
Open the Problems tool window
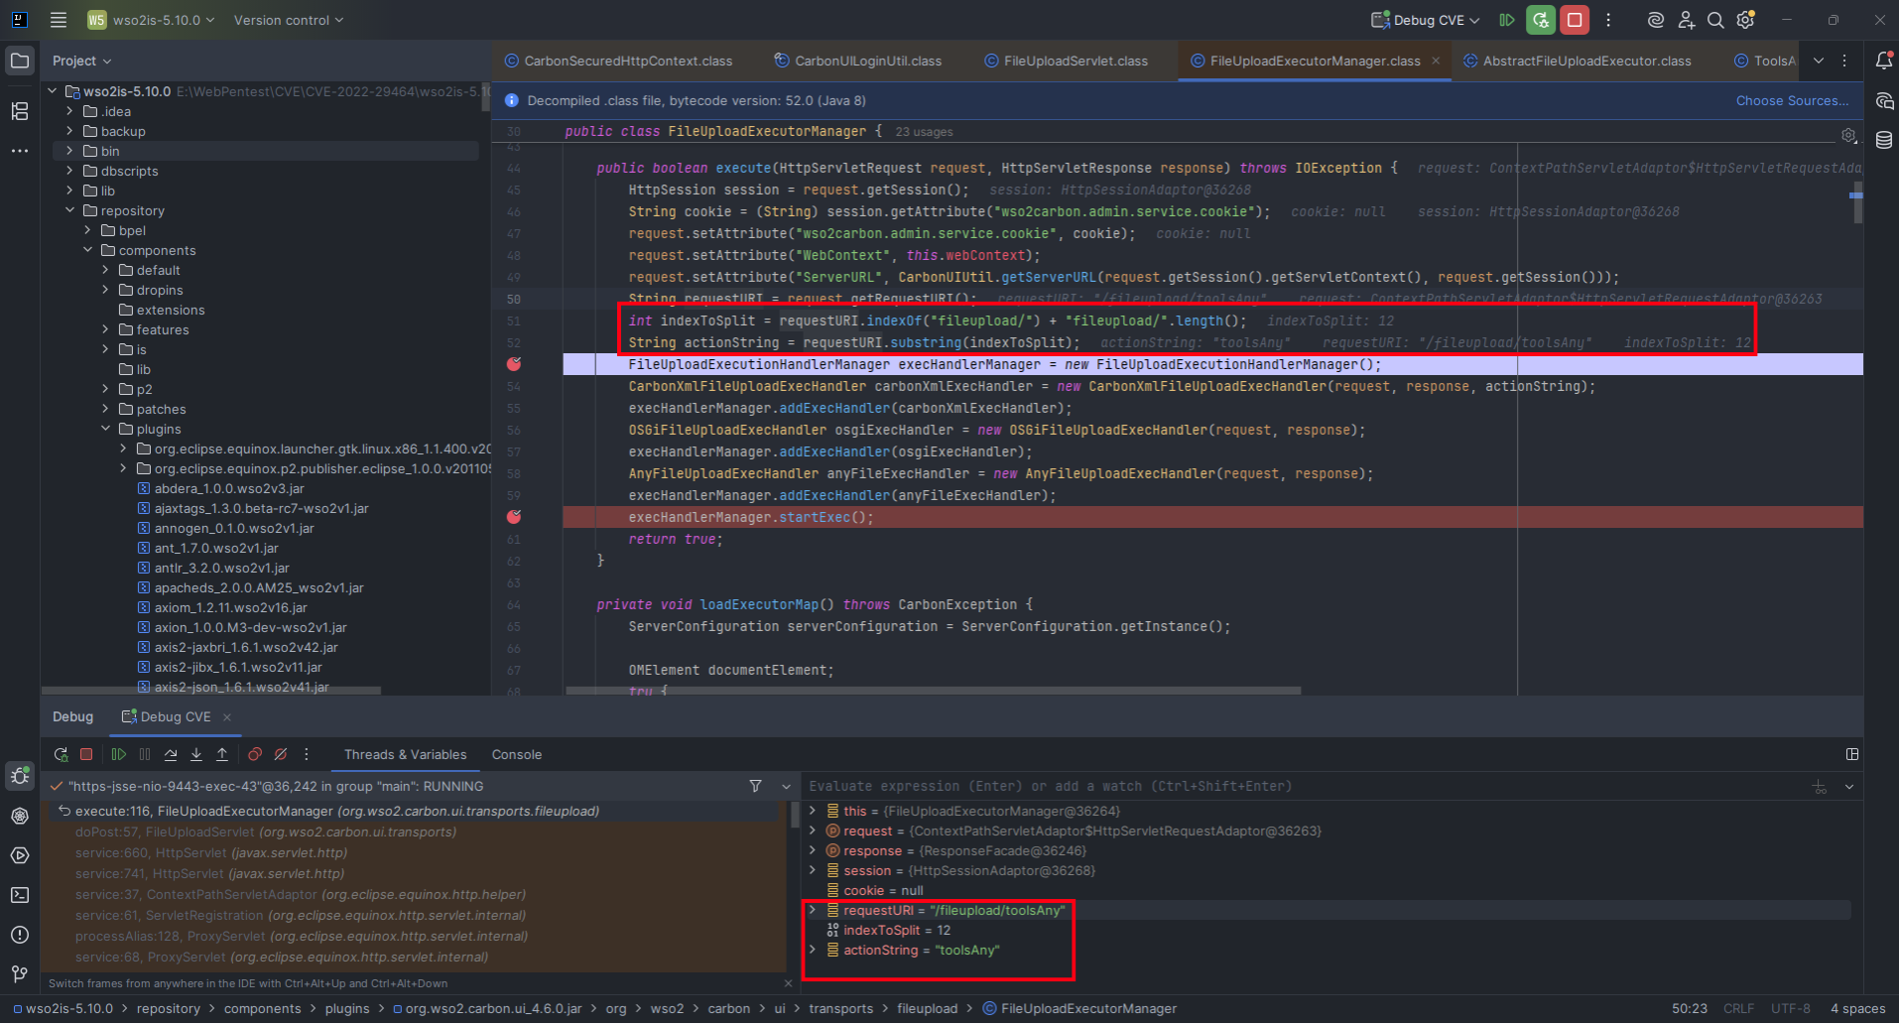click(x=20, y=935)
